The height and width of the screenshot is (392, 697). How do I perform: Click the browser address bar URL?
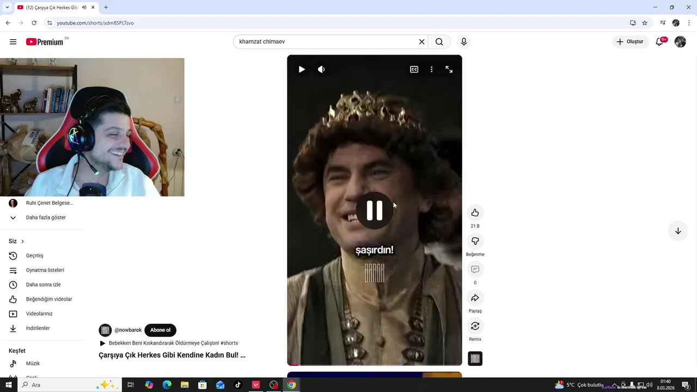(x=95, y=23)
